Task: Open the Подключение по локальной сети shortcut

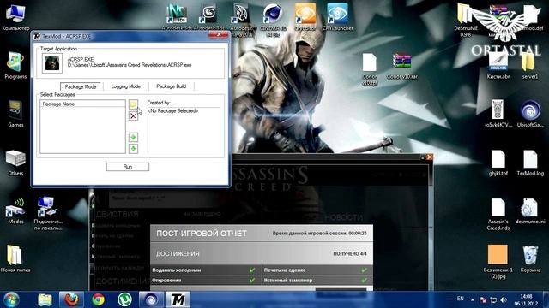Action: (x=48, y=214)
